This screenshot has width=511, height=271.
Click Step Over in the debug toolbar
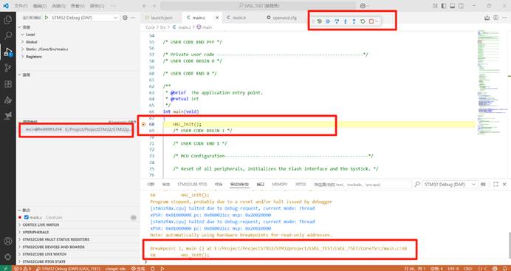337,21
